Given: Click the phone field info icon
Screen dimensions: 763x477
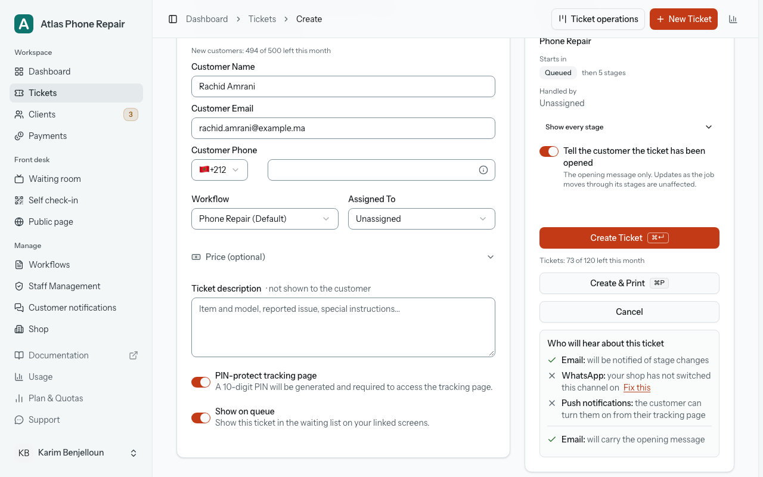Looking at the screenshot, I should pyautogui.click(x=483, y=170).
